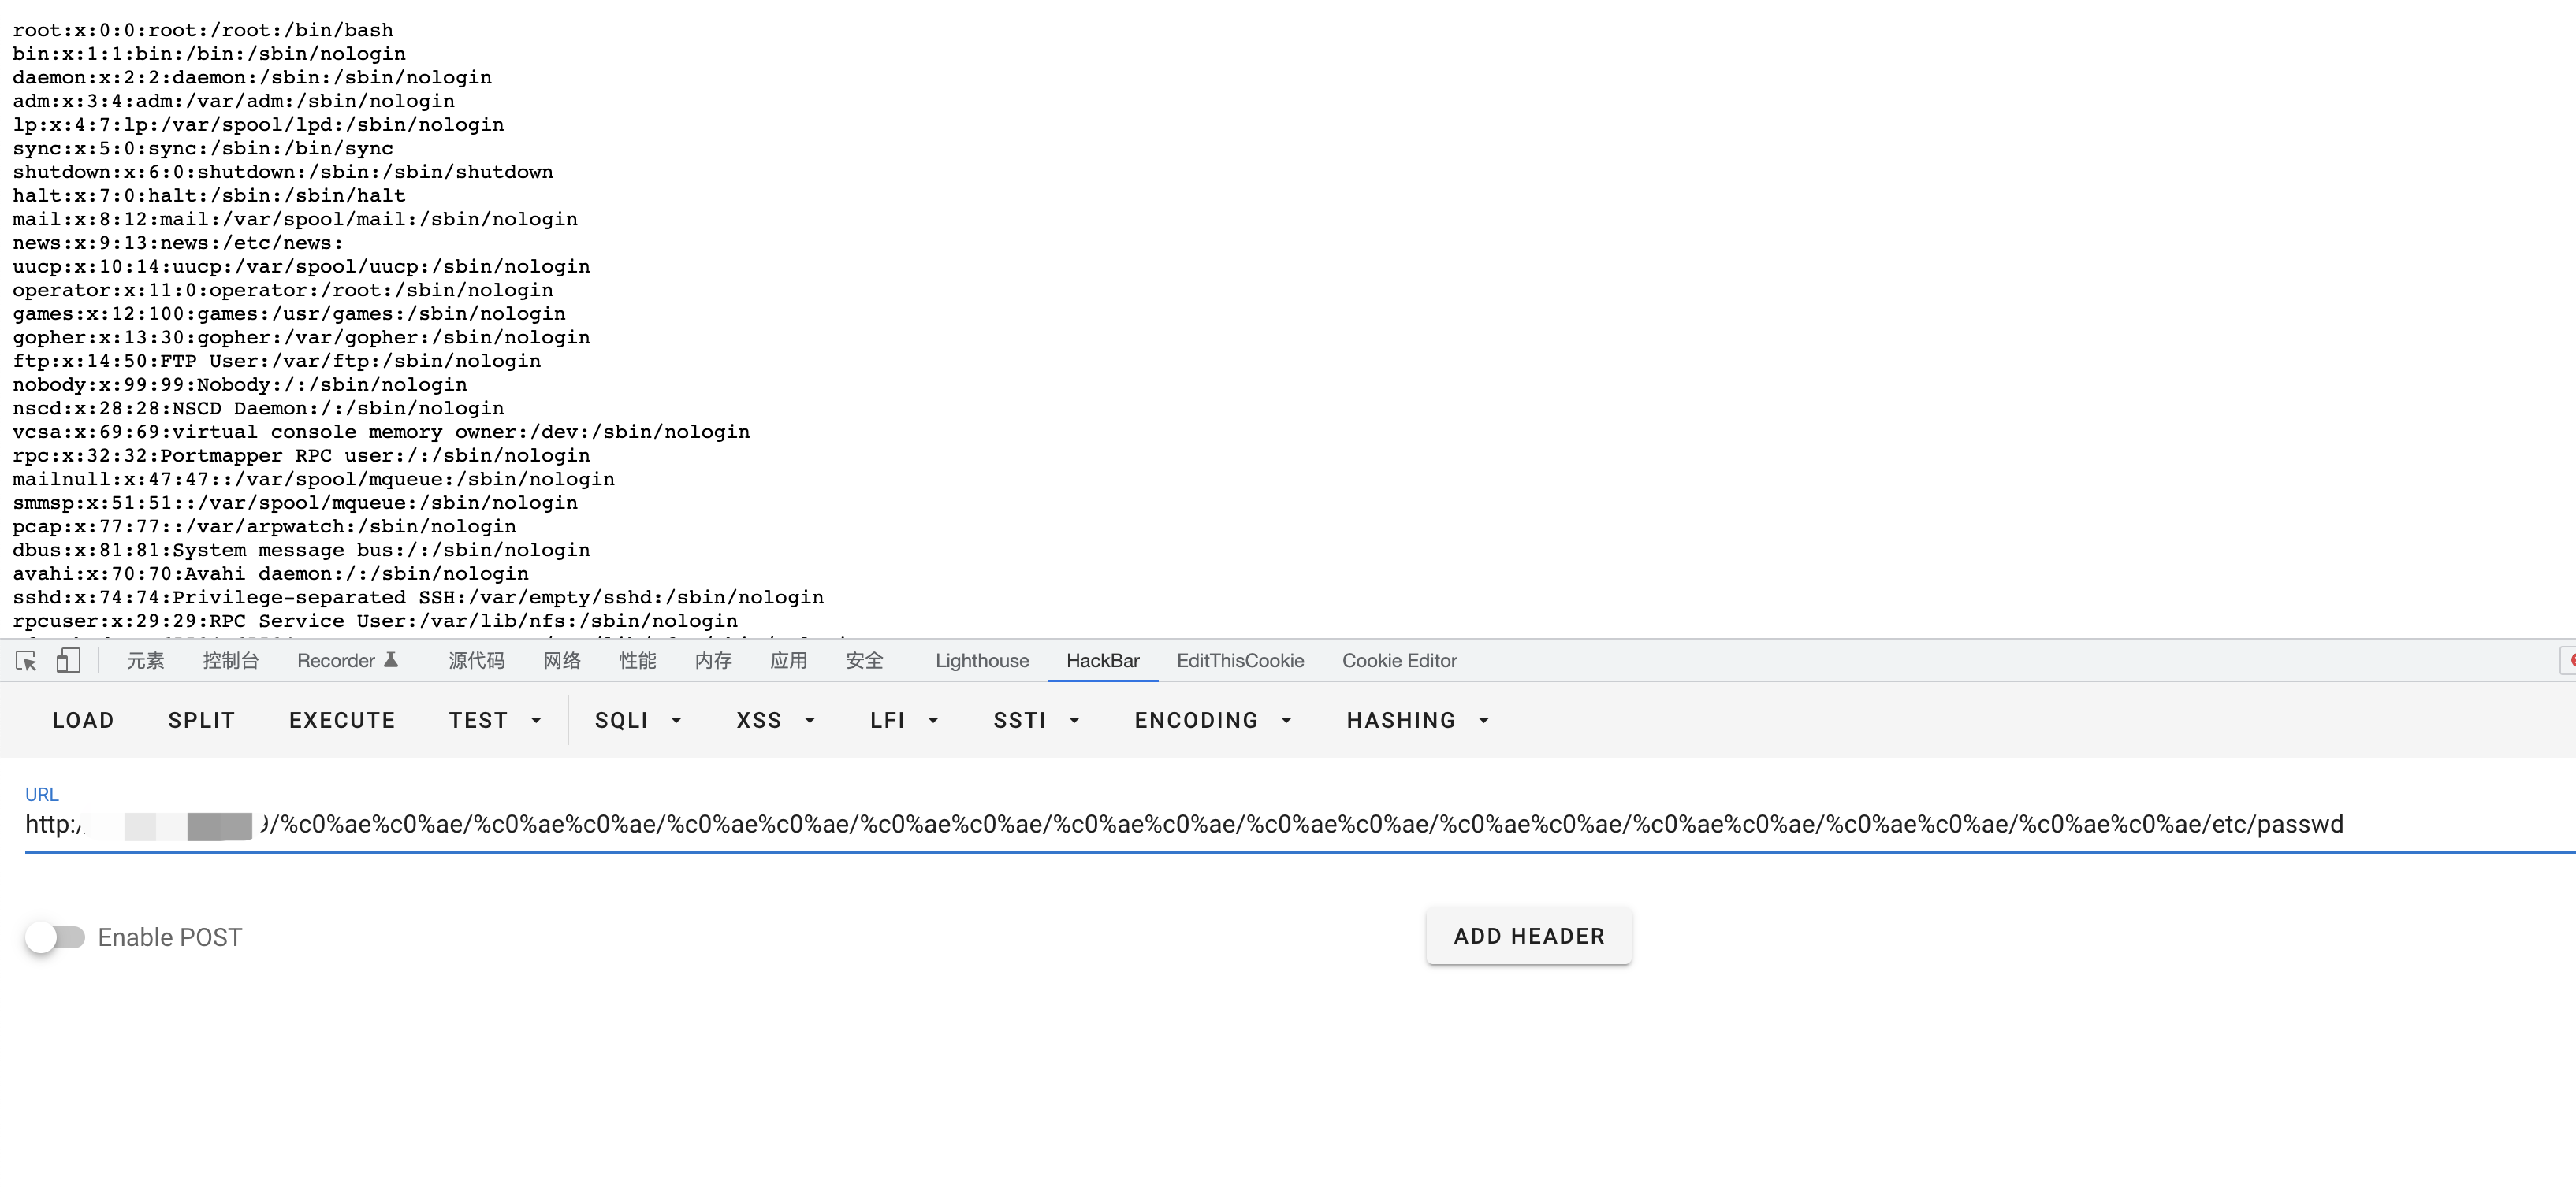Click the inspect element picker icon

tap(26, 660)
